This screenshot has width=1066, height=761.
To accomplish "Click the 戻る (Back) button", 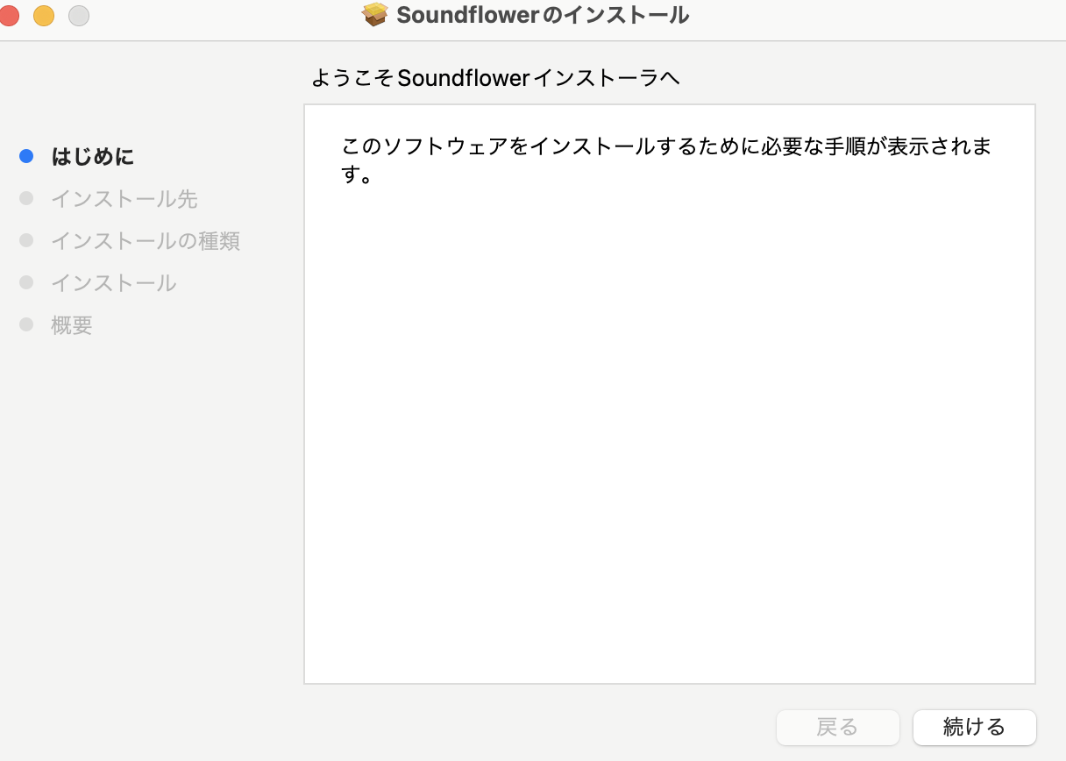I will point(837,727).
